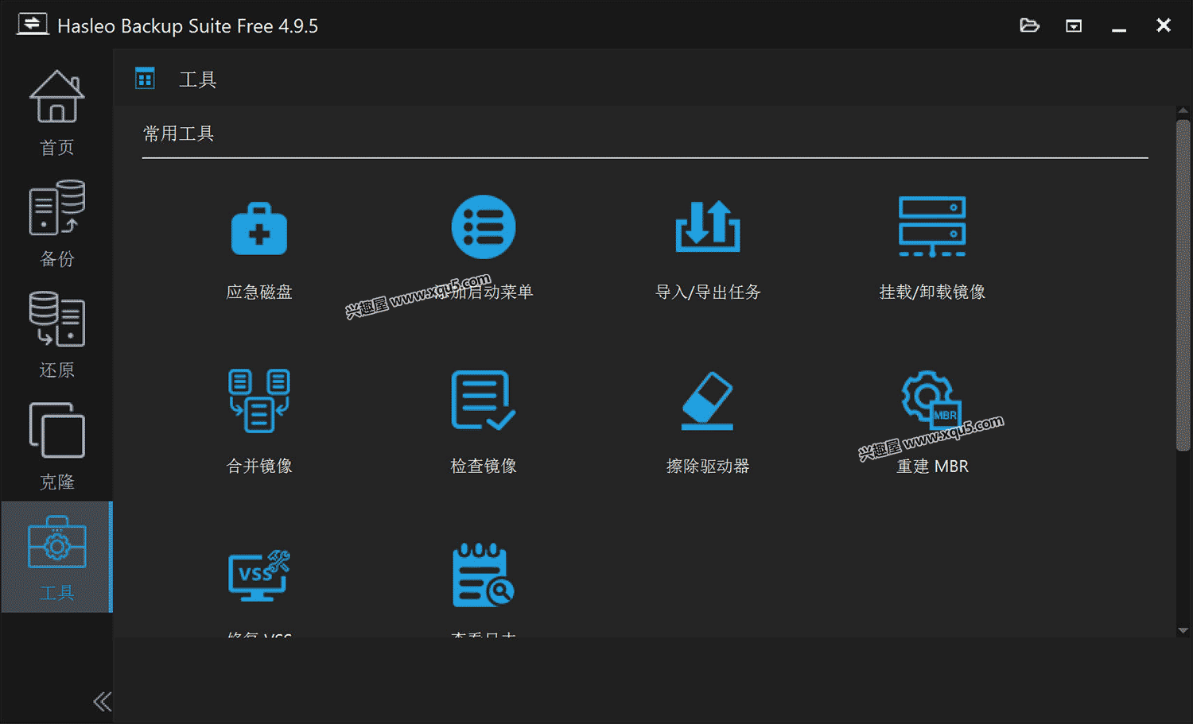Click the vertical scrollbar thumb
Image resolution: width=1193 pixels, height=724 pixels.
click(1183, 285)
